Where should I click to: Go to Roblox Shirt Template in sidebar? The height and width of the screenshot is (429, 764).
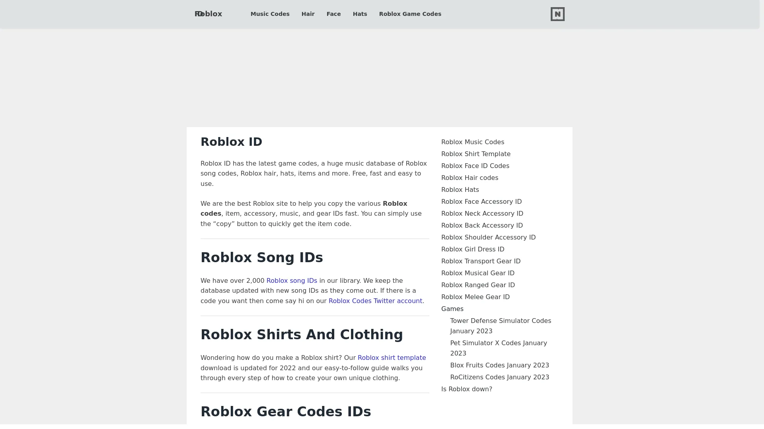click(476, 154)
